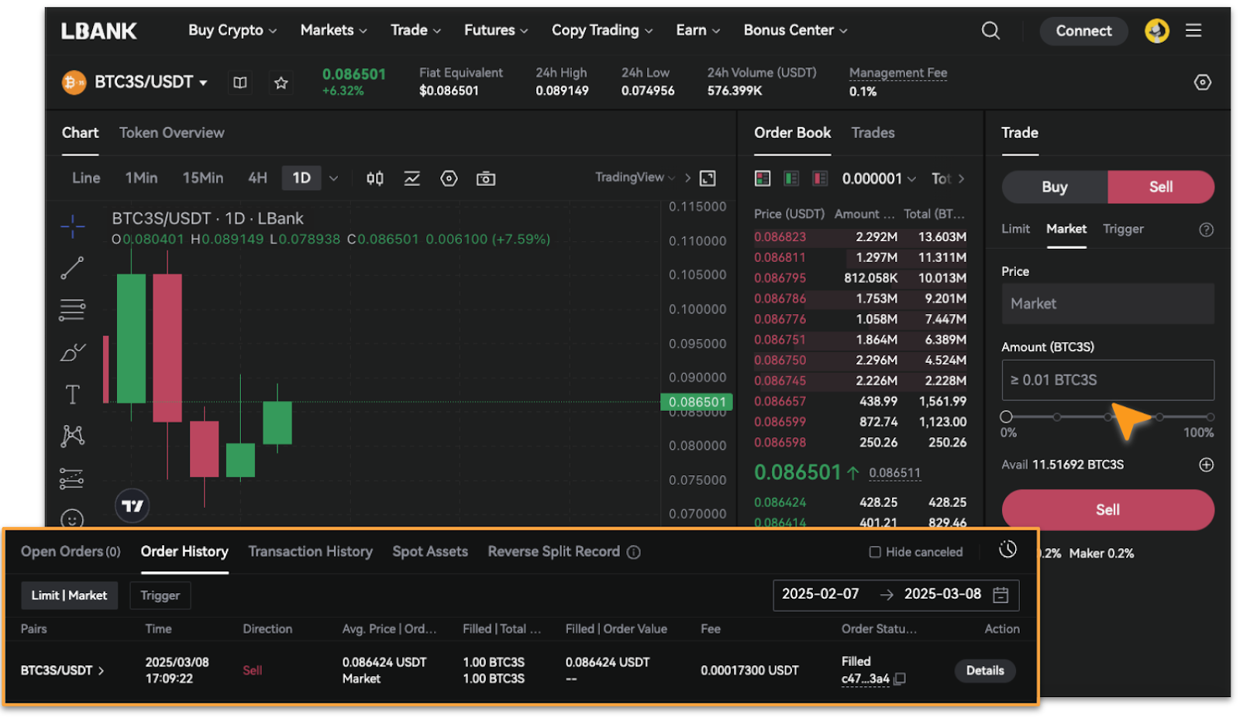The image size is (1240, 718).
Task: Expand Bonus Center dropdown
Action: [795, 30]
